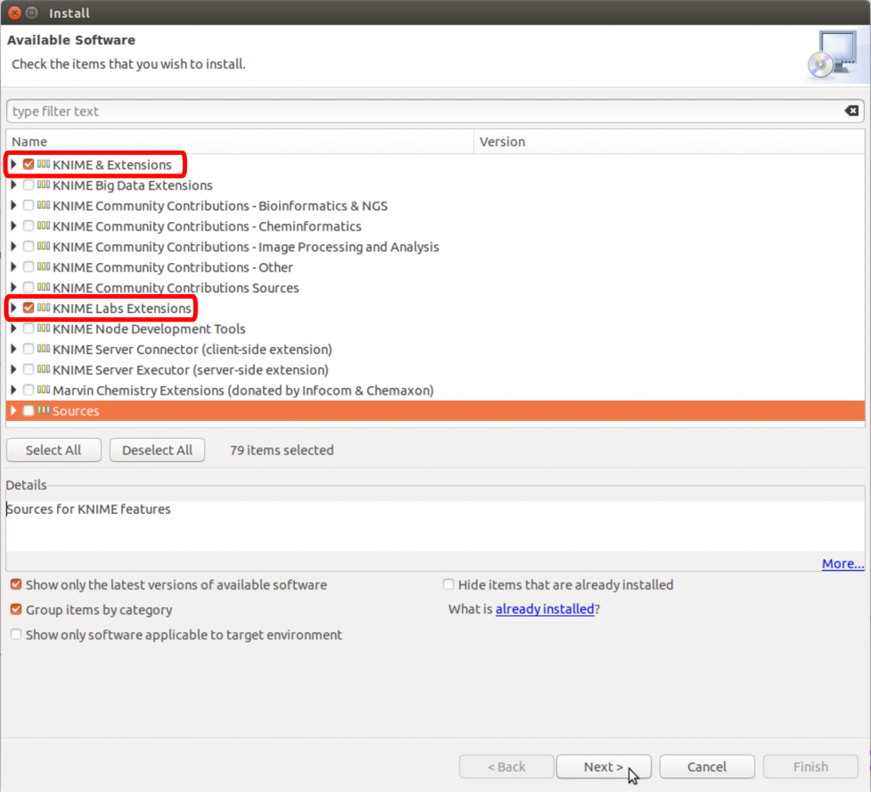
Task: Click the Version column header
Action: click(x=669, y=141)
